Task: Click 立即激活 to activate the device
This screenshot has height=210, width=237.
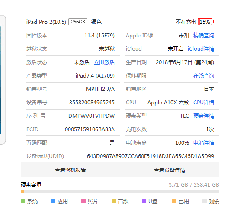Action: click(104, 62)
